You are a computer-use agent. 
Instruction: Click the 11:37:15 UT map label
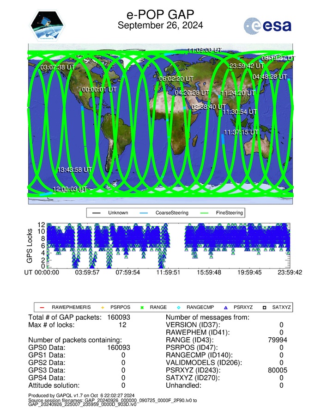pyautogui.click(x=240, y=132)
